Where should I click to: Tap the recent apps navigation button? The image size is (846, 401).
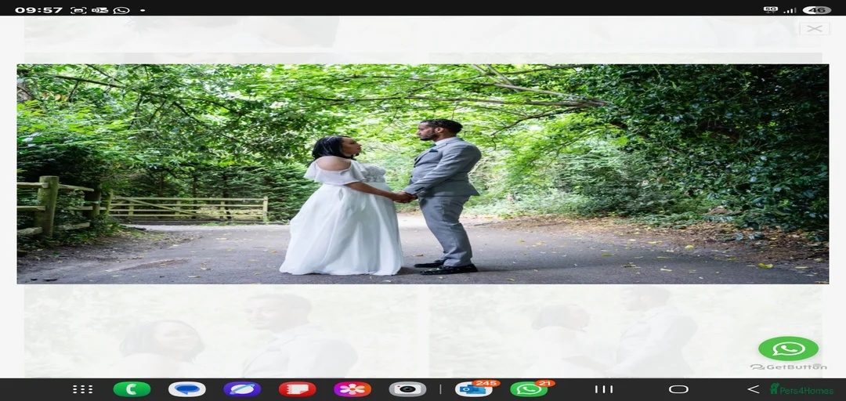click(x=603, y=389)
